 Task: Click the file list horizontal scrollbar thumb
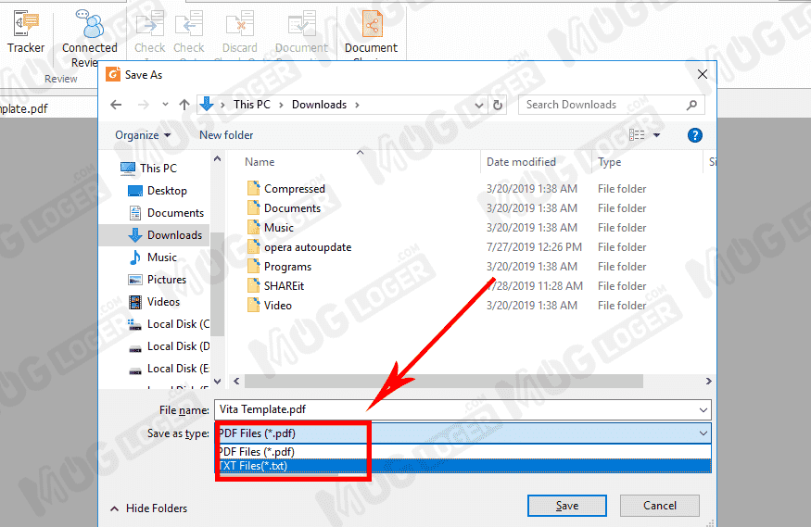(444, 382)
